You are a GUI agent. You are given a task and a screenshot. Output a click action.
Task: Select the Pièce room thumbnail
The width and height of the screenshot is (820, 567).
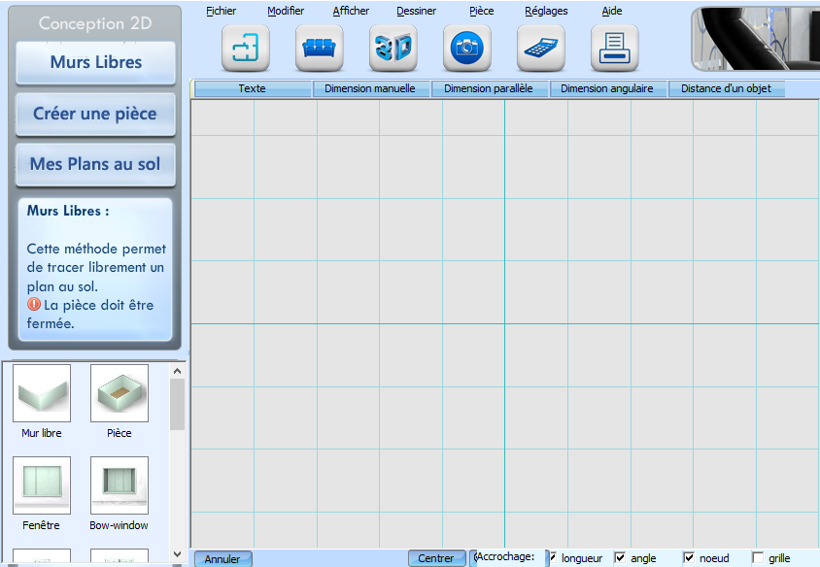[120, 393]
